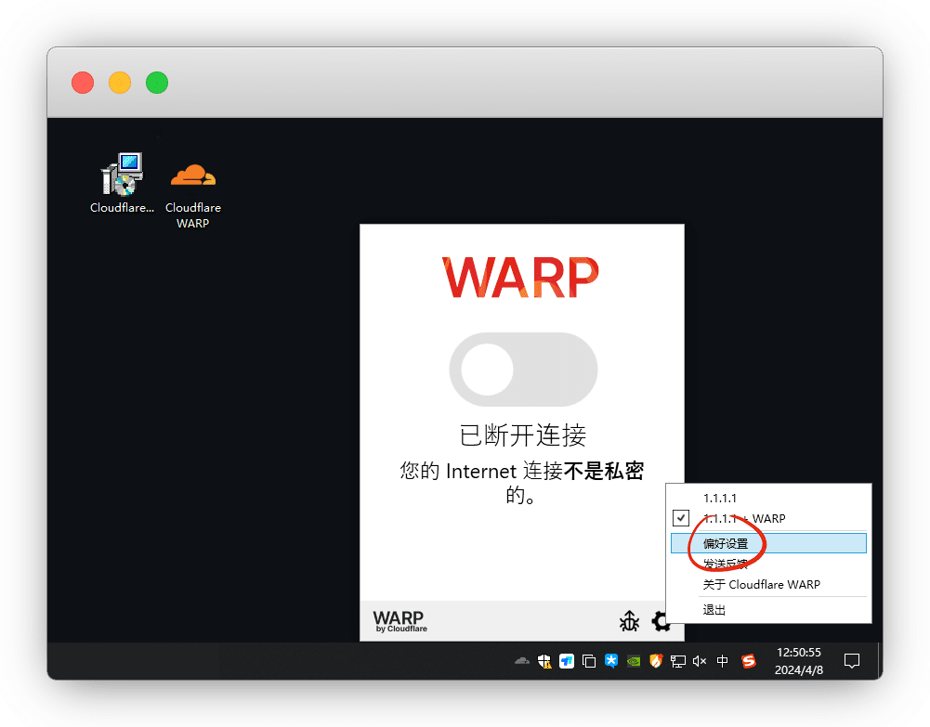Click the muted volume speaker icon
This screenshot has height=727, width=930.
tap(701, 661)
